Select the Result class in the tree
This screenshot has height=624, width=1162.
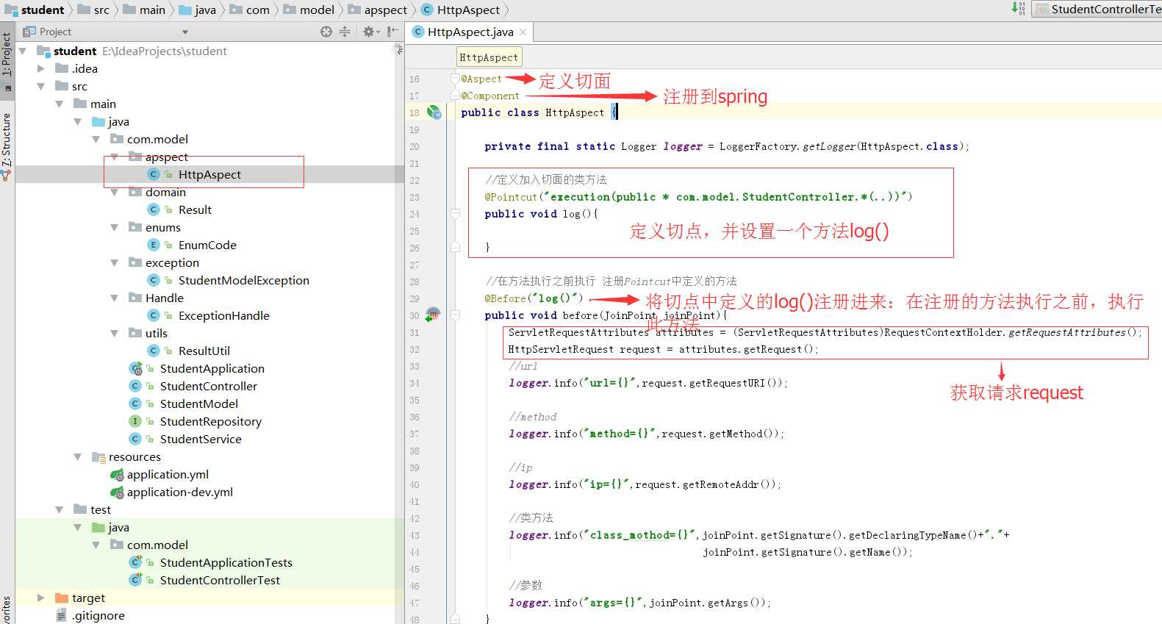[x=195, y=209]
